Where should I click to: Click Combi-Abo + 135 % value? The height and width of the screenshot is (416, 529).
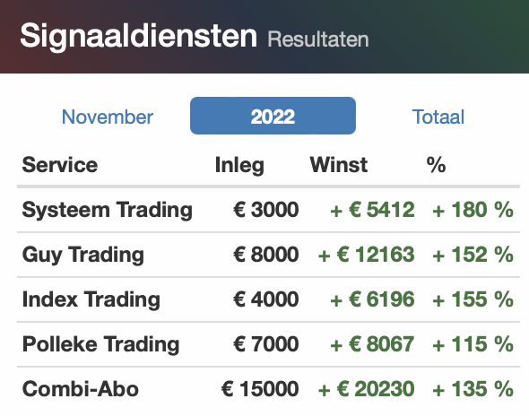click(x=473, y=389)
